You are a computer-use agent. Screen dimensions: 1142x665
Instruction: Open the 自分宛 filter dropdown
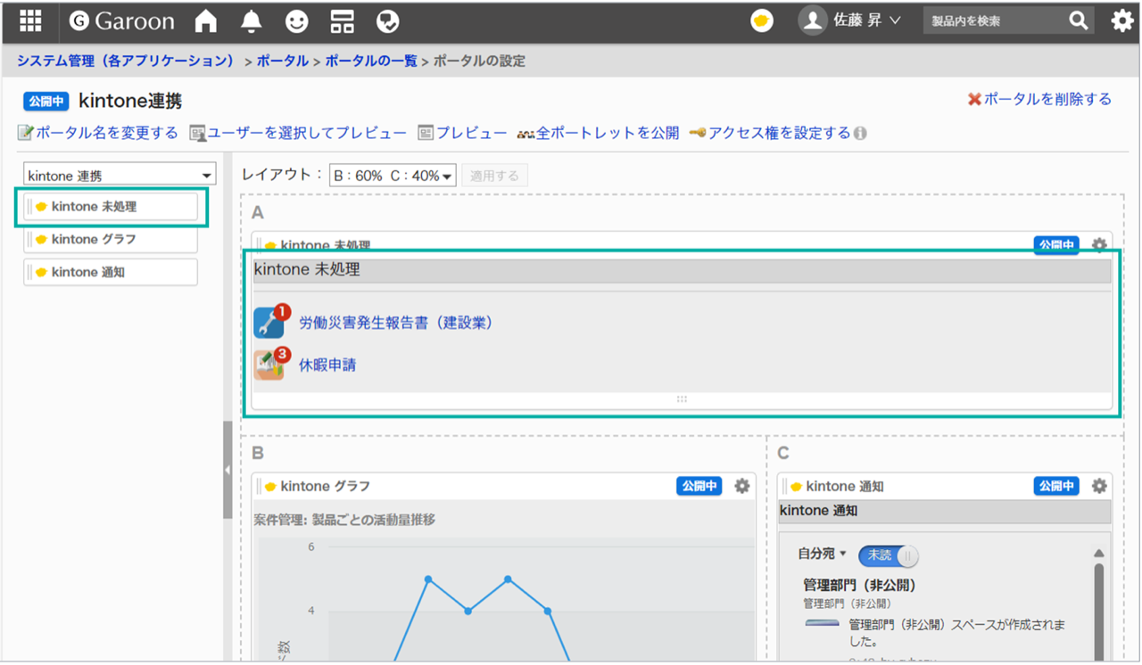[x=823, y=554]
